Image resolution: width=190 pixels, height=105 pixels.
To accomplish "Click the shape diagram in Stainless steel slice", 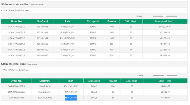I will click(x=165, y=75).
